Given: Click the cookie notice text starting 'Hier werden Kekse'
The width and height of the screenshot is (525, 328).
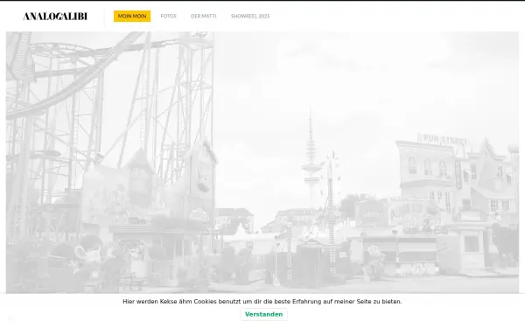Looking at the screenshot, I should point(262,302).
